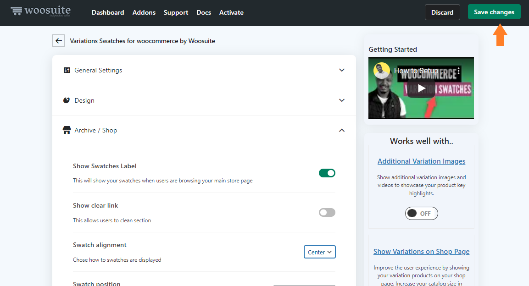Screen dimensions: 529x286
Task: Click the Swatch alignment title
Action: pyautogui.click(x=100, y=245)
